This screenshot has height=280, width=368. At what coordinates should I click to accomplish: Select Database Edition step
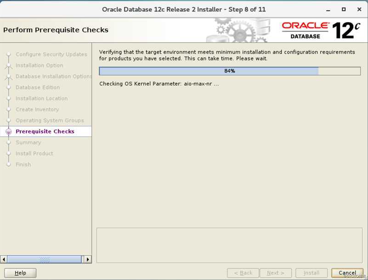click(38, 88)
